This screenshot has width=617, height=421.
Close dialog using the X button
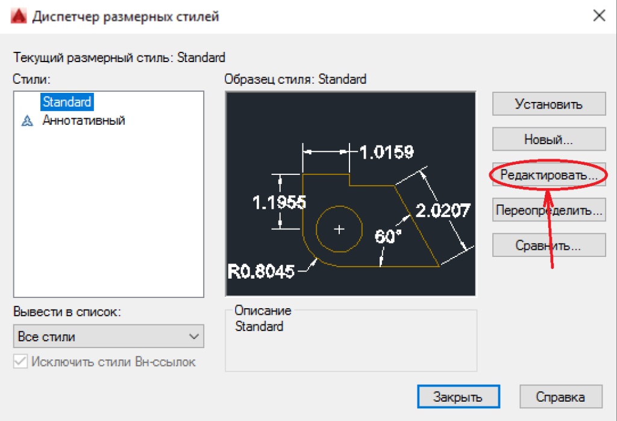pyautogui.click(x=599, y=16)
